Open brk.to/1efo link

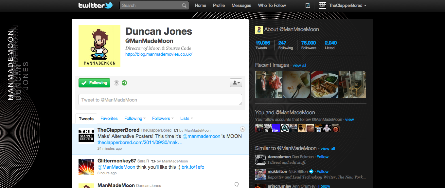coord(193,167)
